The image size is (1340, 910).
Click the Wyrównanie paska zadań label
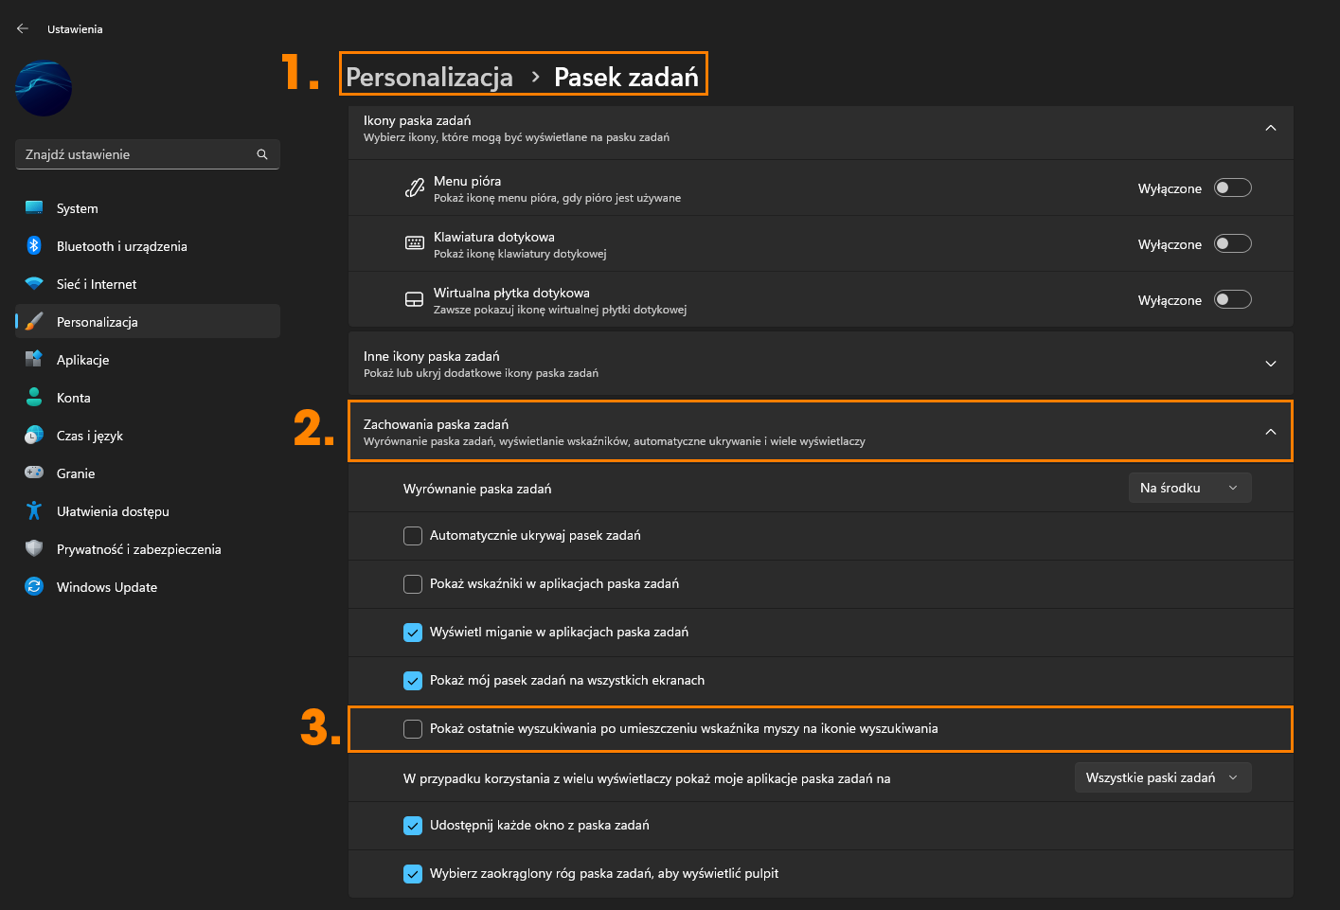point(477,489)
